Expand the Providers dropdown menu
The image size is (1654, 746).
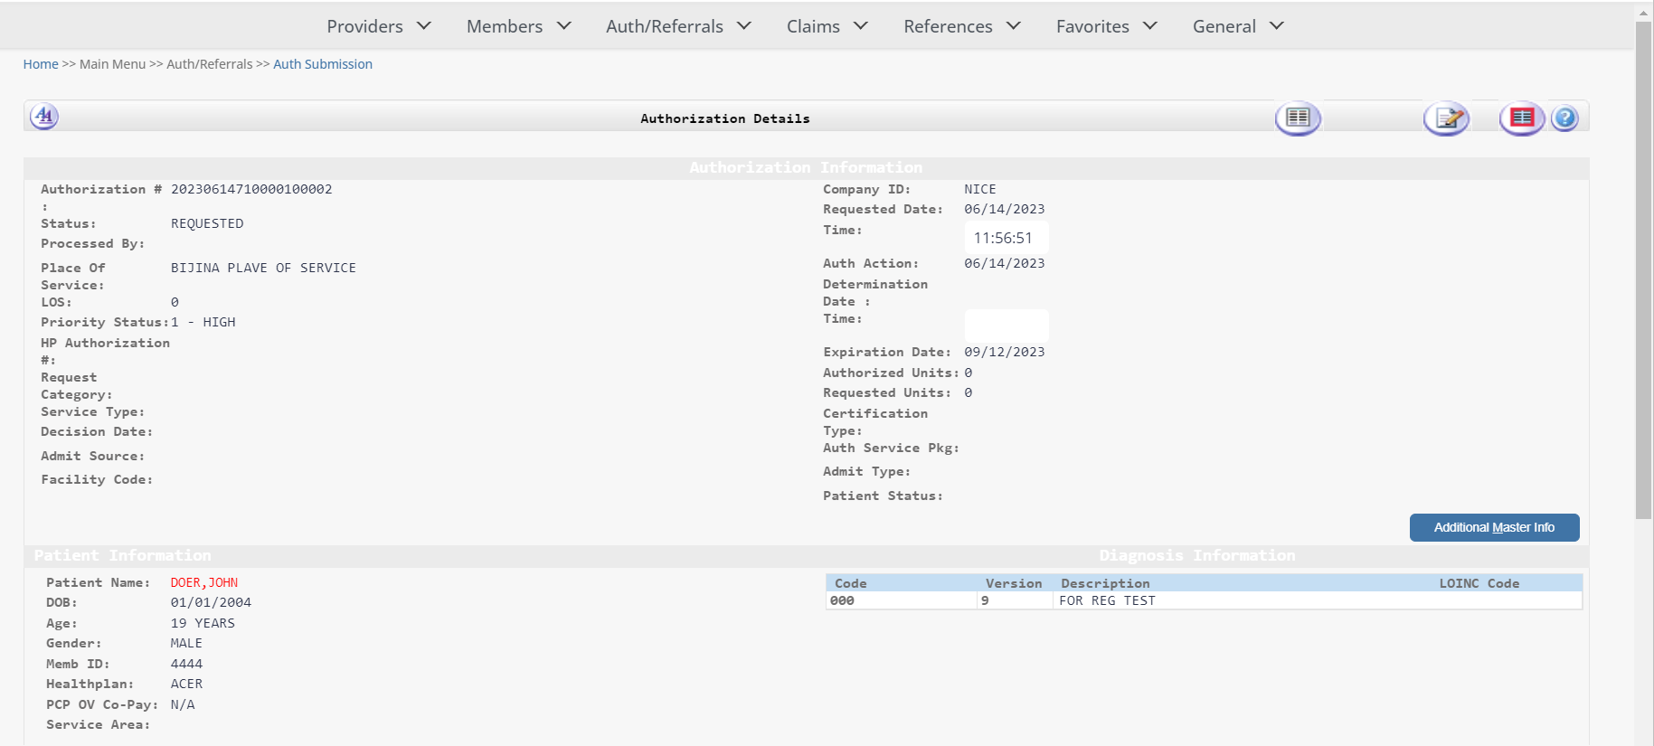tap(378, 26)
